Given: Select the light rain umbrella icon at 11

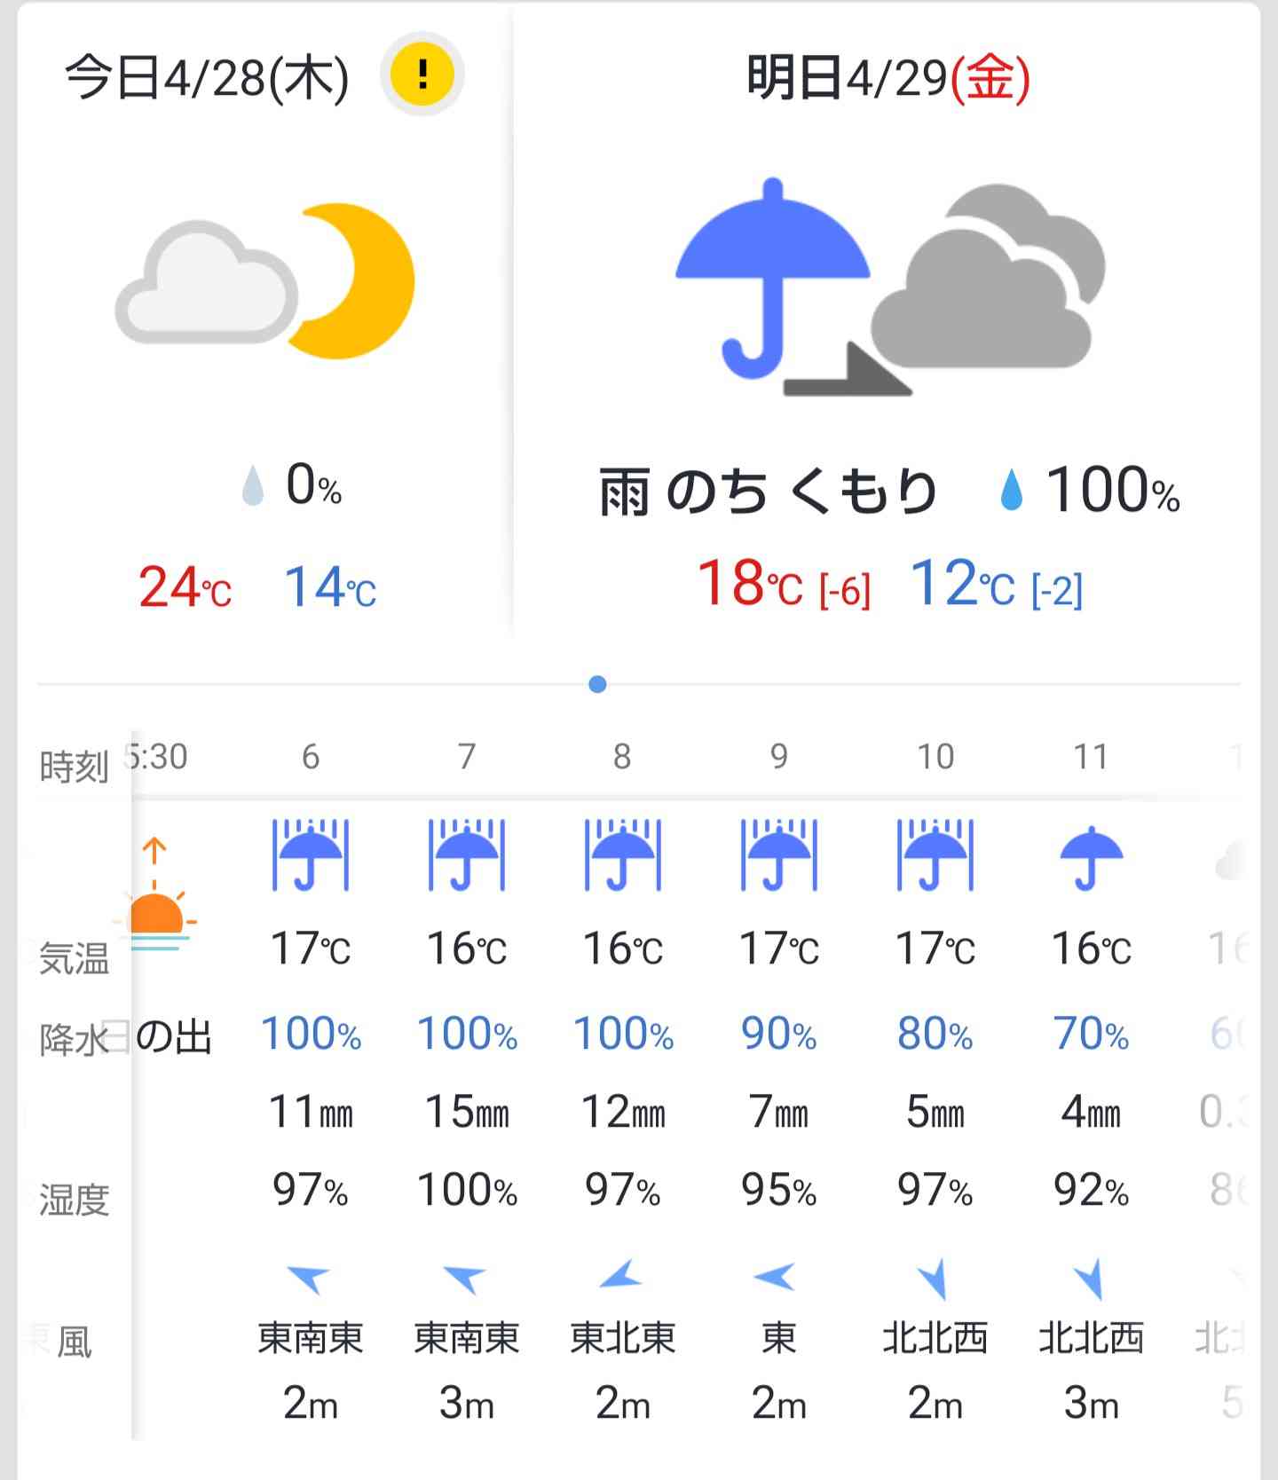Looking at the screenshot, I should click(x=1092, y=857).
